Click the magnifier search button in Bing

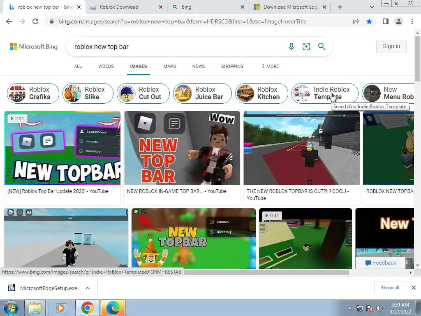[322, 46]
